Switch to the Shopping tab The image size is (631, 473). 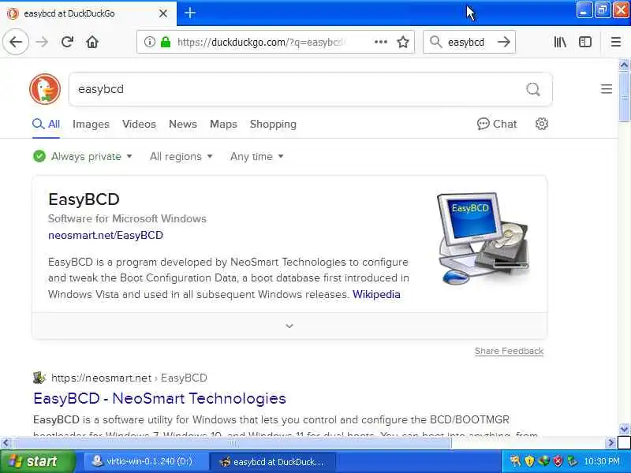tap(273, 124)
